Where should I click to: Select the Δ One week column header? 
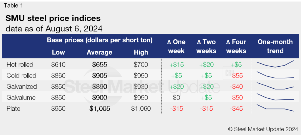(176, 46)
